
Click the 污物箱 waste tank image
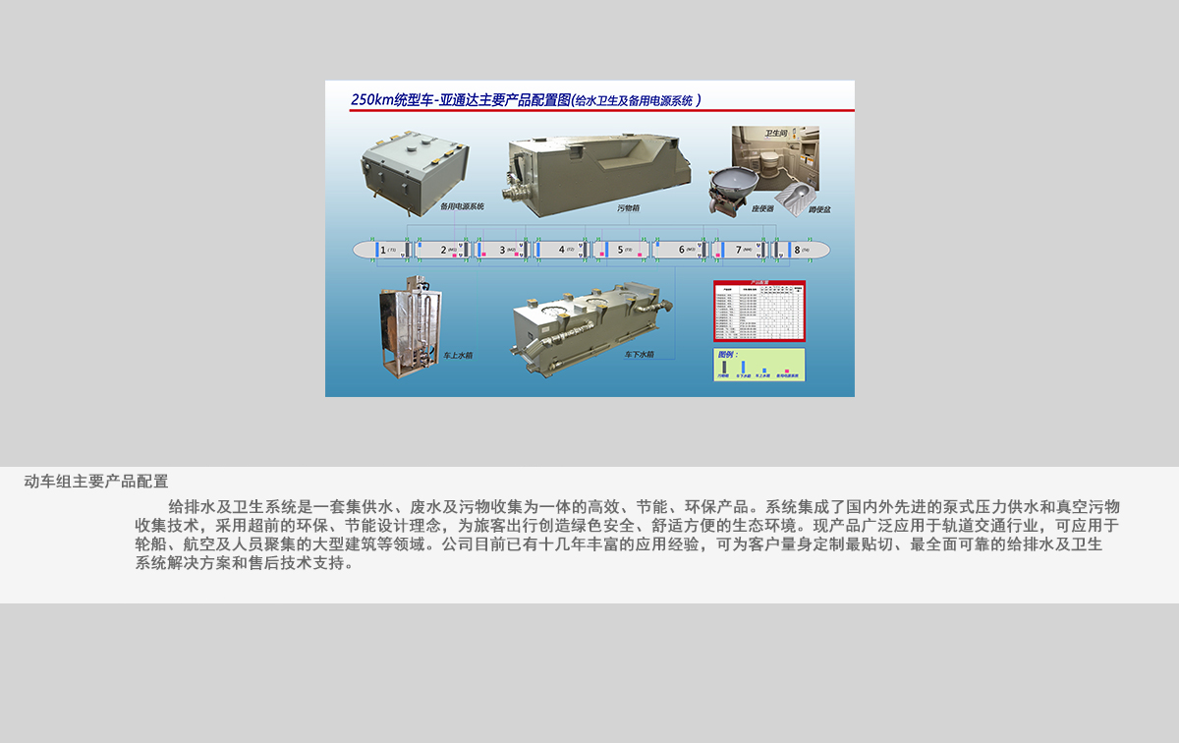[x=597, y=169]
